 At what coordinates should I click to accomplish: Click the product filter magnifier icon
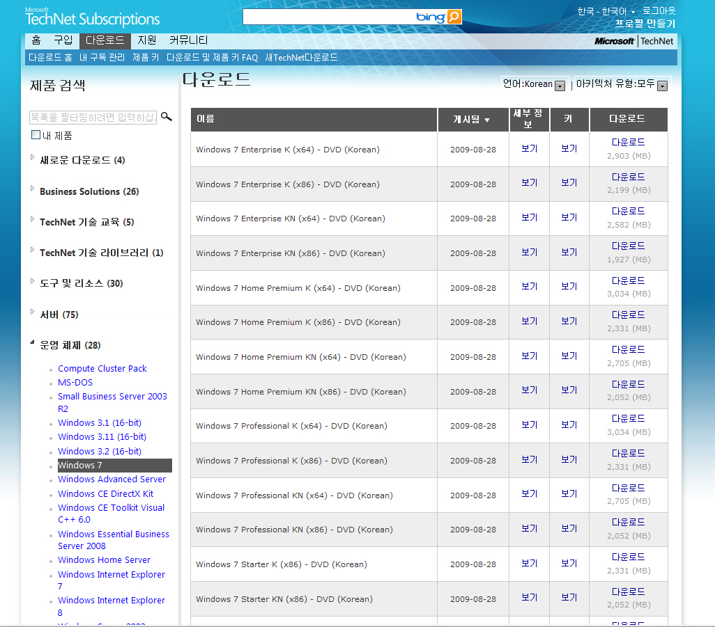[x=167, y=117]
